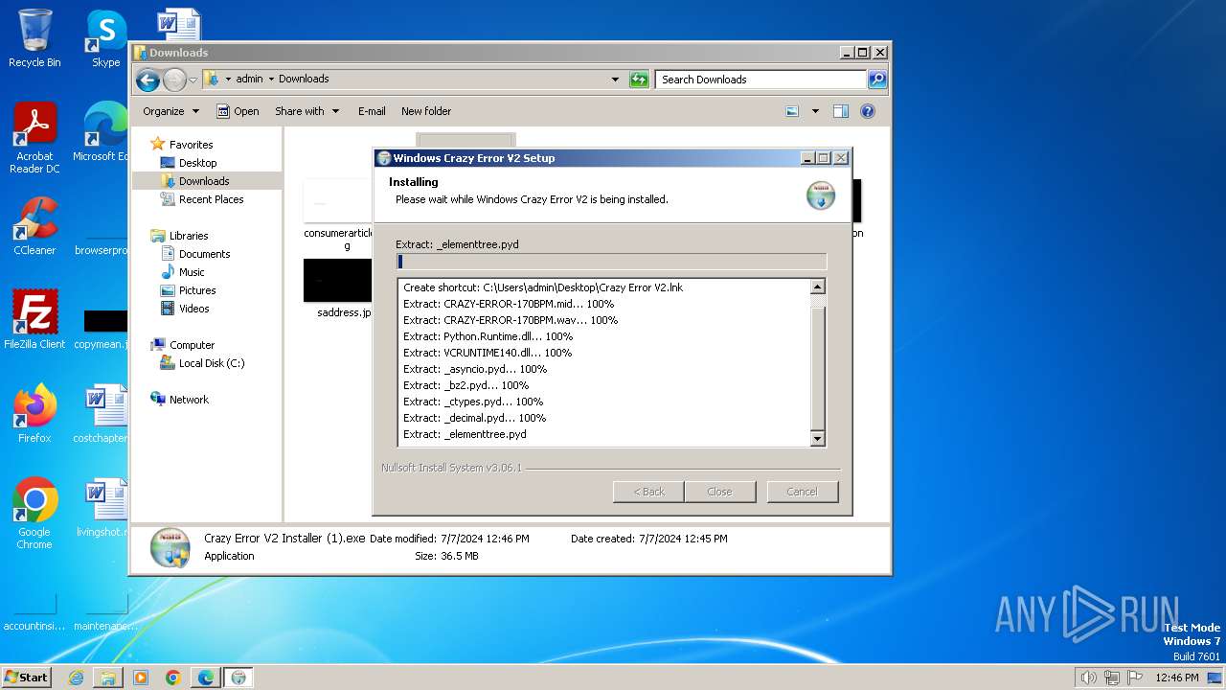Click the volume speaker icon in system tray
Screen dimensions: 1226x690
pos(1088,678)
